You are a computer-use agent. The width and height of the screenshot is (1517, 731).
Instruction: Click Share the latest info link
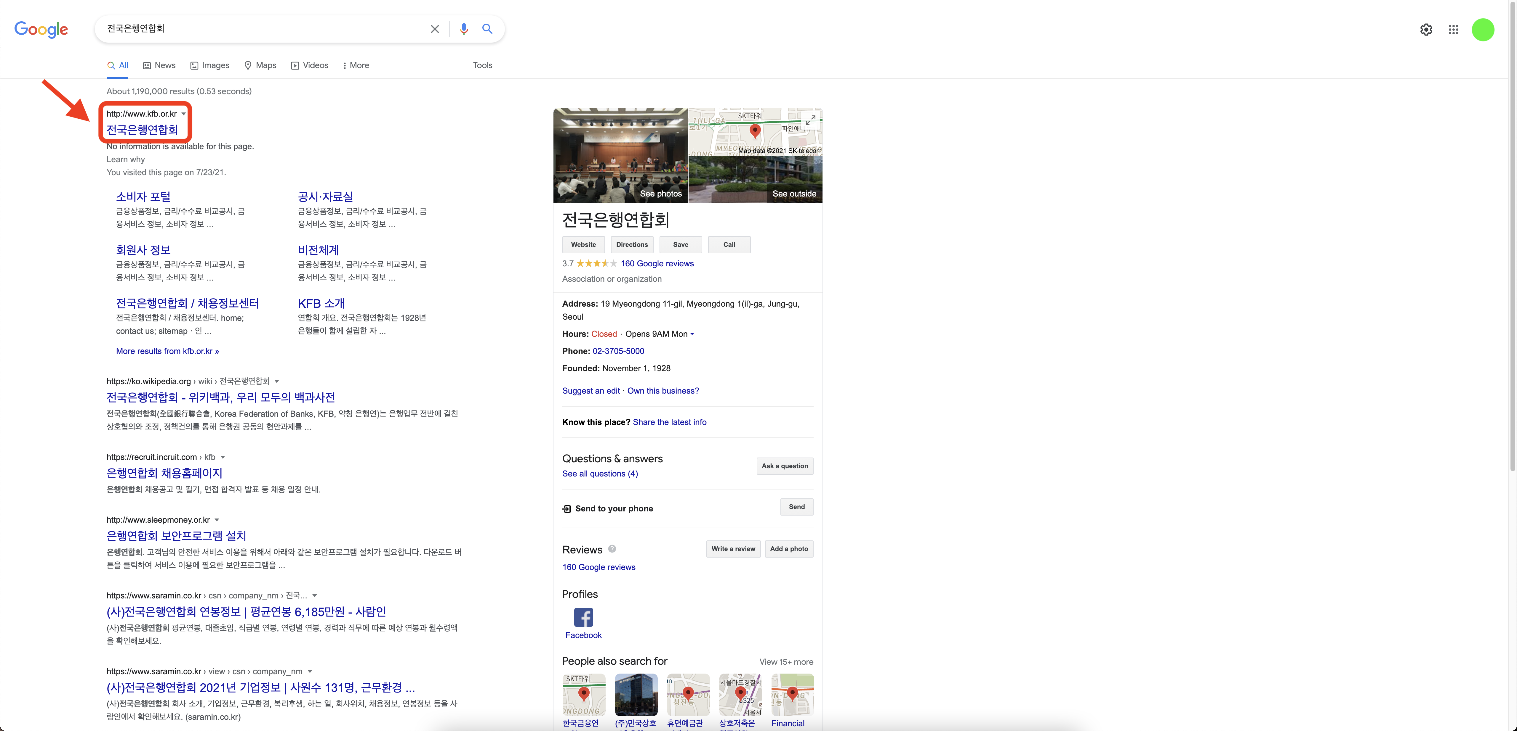coord(670,422)
